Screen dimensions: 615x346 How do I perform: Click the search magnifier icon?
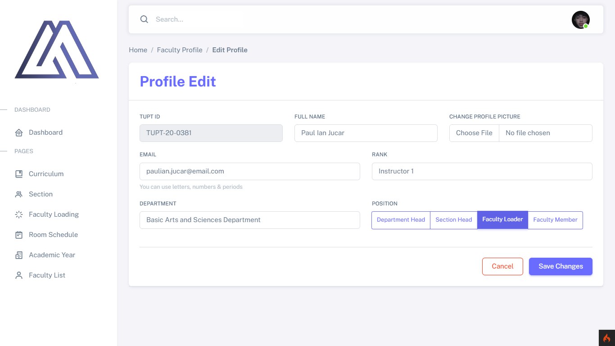tap(144, 19)
